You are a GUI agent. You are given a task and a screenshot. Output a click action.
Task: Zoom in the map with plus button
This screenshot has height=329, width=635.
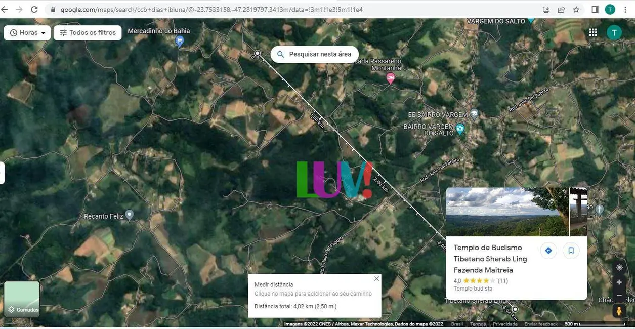click(619, 282)
